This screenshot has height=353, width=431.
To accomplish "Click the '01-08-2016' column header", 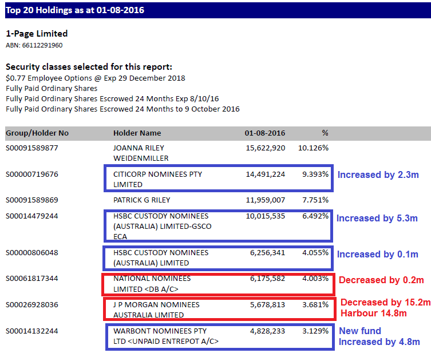I will click(265, 133).
